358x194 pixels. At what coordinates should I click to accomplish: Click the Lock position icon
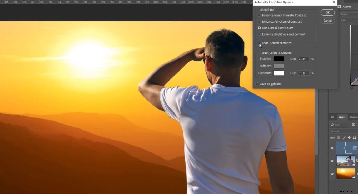point(349,137)
